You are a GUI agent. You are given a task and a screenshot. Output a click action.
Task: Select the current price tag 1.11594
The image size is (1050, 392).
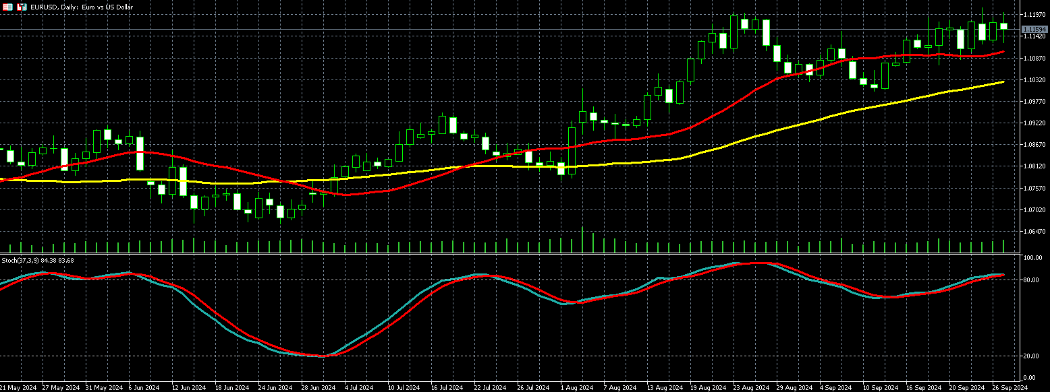click(1034, 29)
